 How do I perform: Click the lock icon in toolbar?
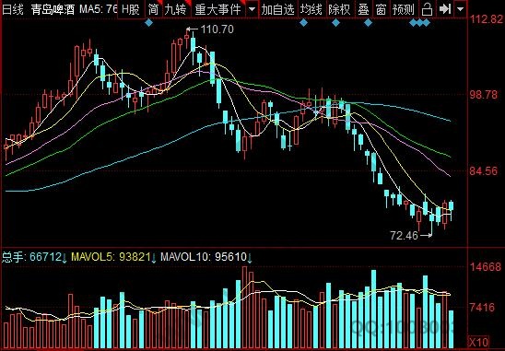(427, 9)
